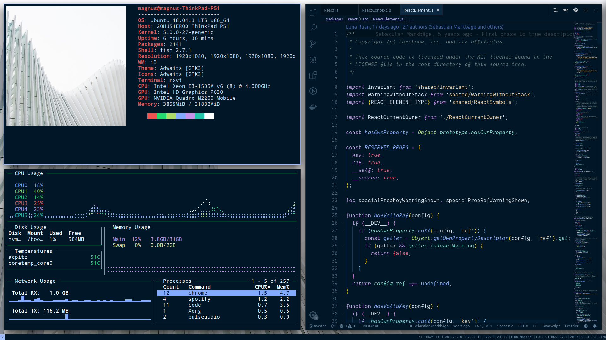The width and height of the screenshot is (606, 340).
Task: Click line number 25 in the gutter
Action: 334,216
